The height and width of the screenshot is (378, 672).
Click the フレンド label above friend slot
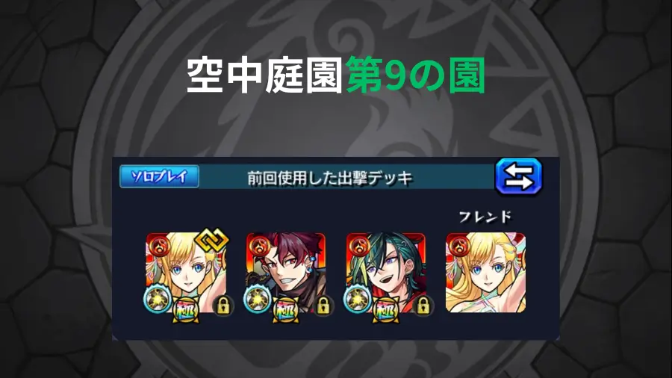pyautogui.click(x=485, y=217)
